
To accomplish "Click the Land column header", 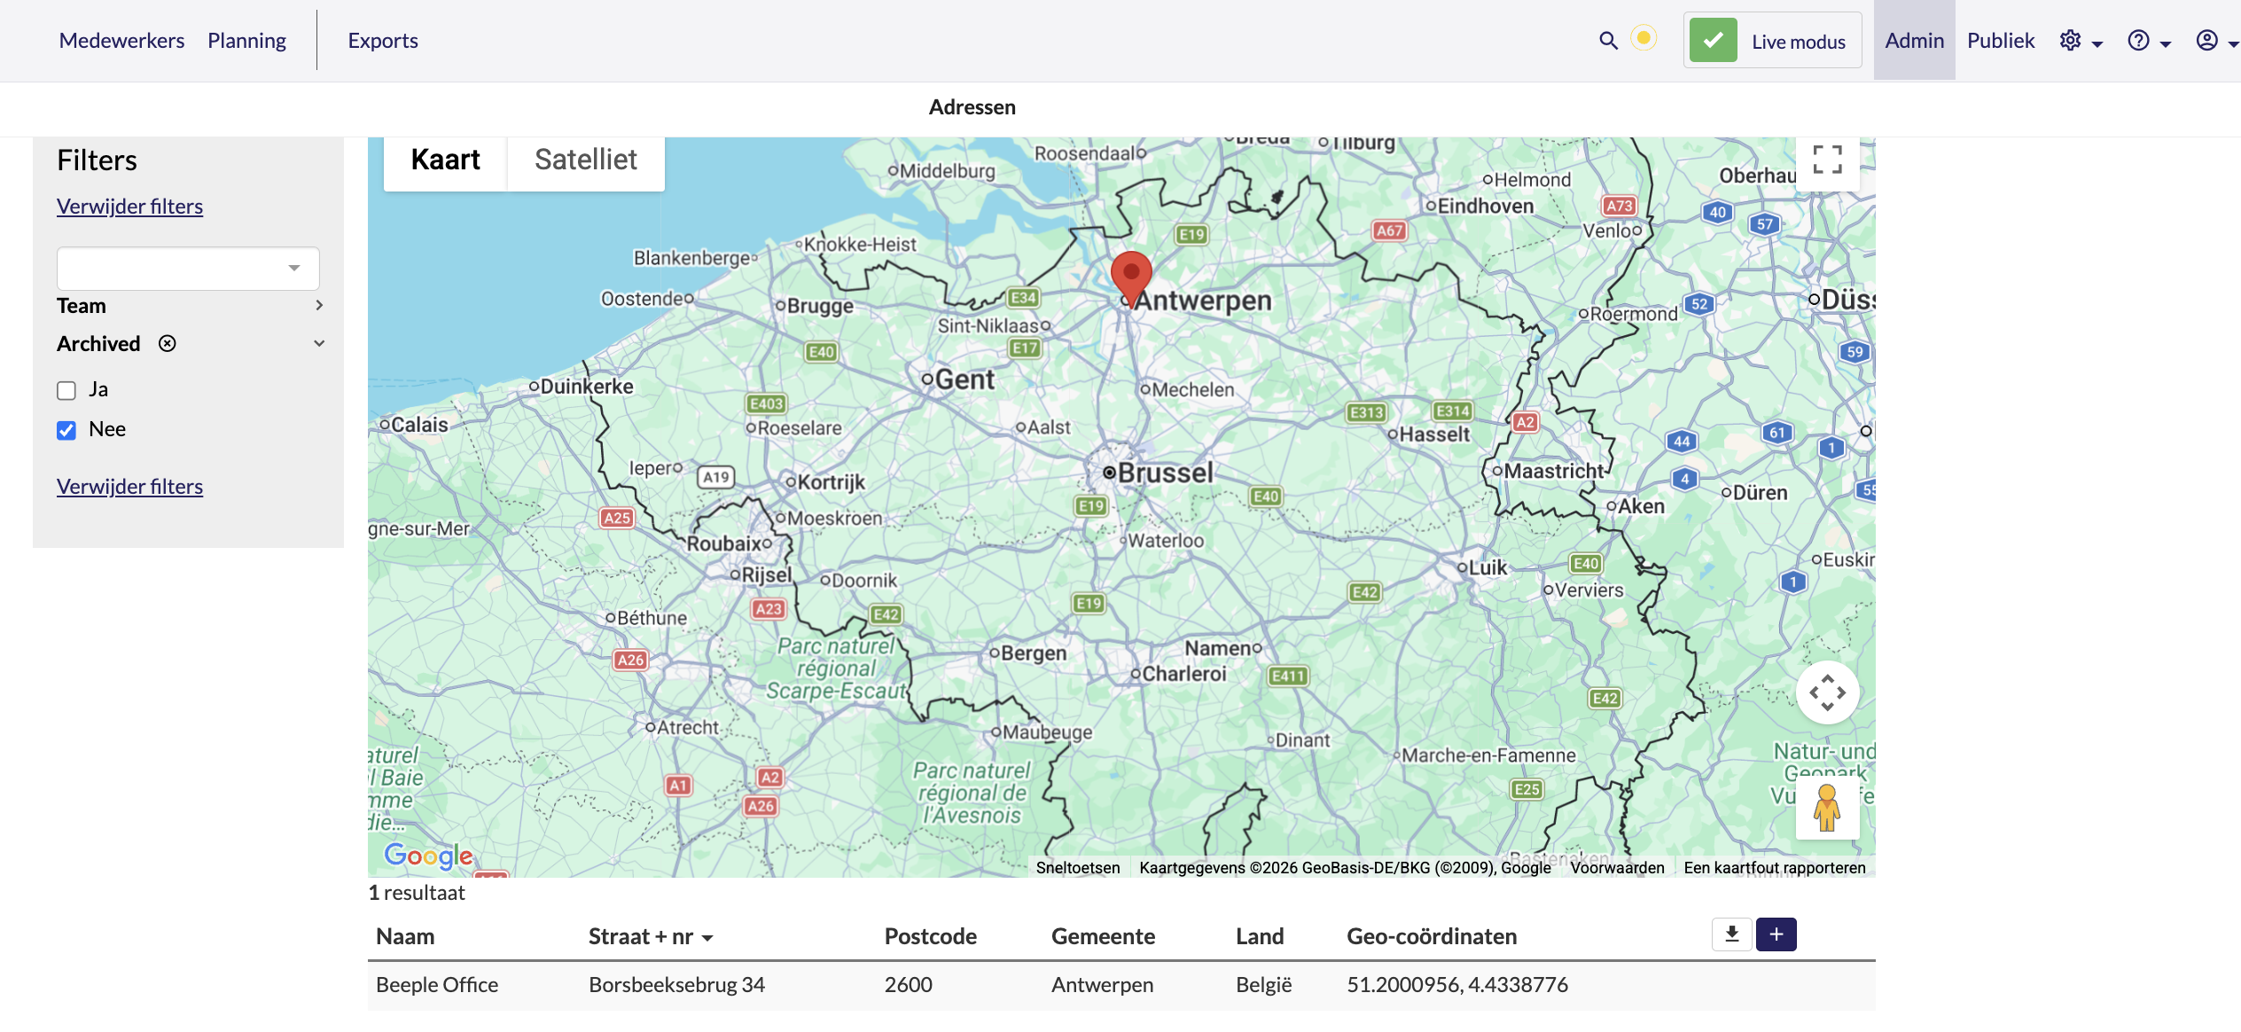I will (x=1260, y=936).
